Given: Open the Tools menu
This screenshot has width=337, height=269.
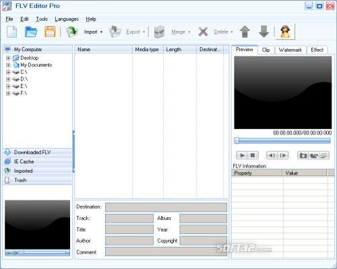Looking at the screenshot, I should pyautogui.click(x=42, y=19).
